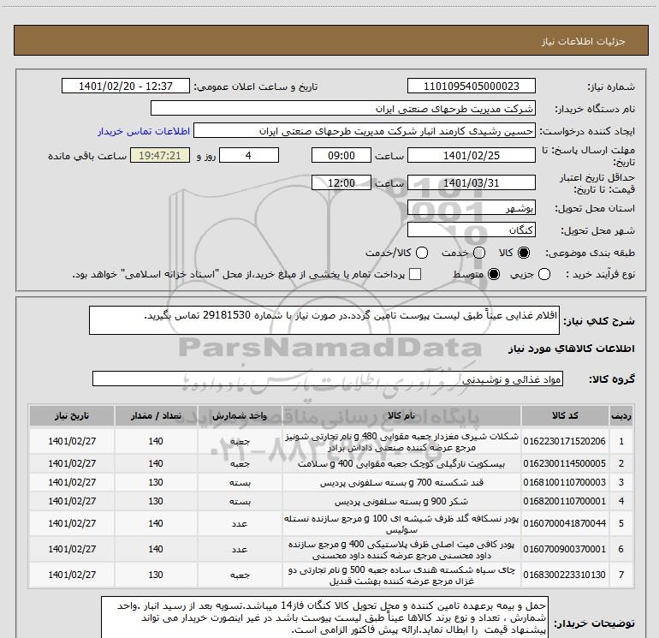Click item code 0160700041870044
This screenshot has height=638, width=659.
(x=565, y=523)
